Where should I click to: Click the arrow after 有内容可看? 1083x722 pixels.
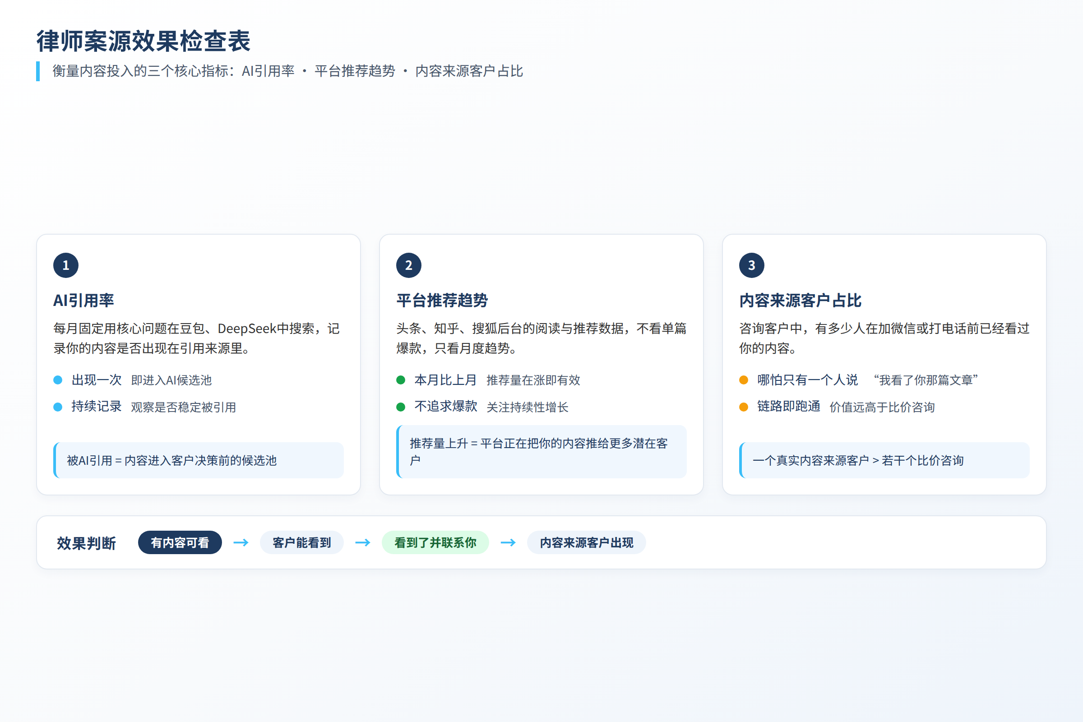[x=241, y=543]
